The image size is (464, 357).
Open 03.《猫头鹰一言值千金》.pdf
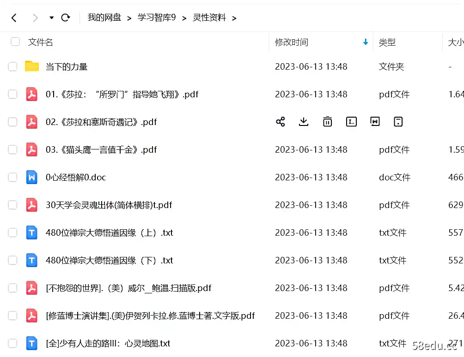[x=101, y=149]
